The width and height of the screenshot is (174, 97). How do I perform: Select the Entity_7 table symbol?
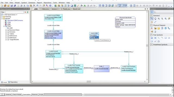101,69
